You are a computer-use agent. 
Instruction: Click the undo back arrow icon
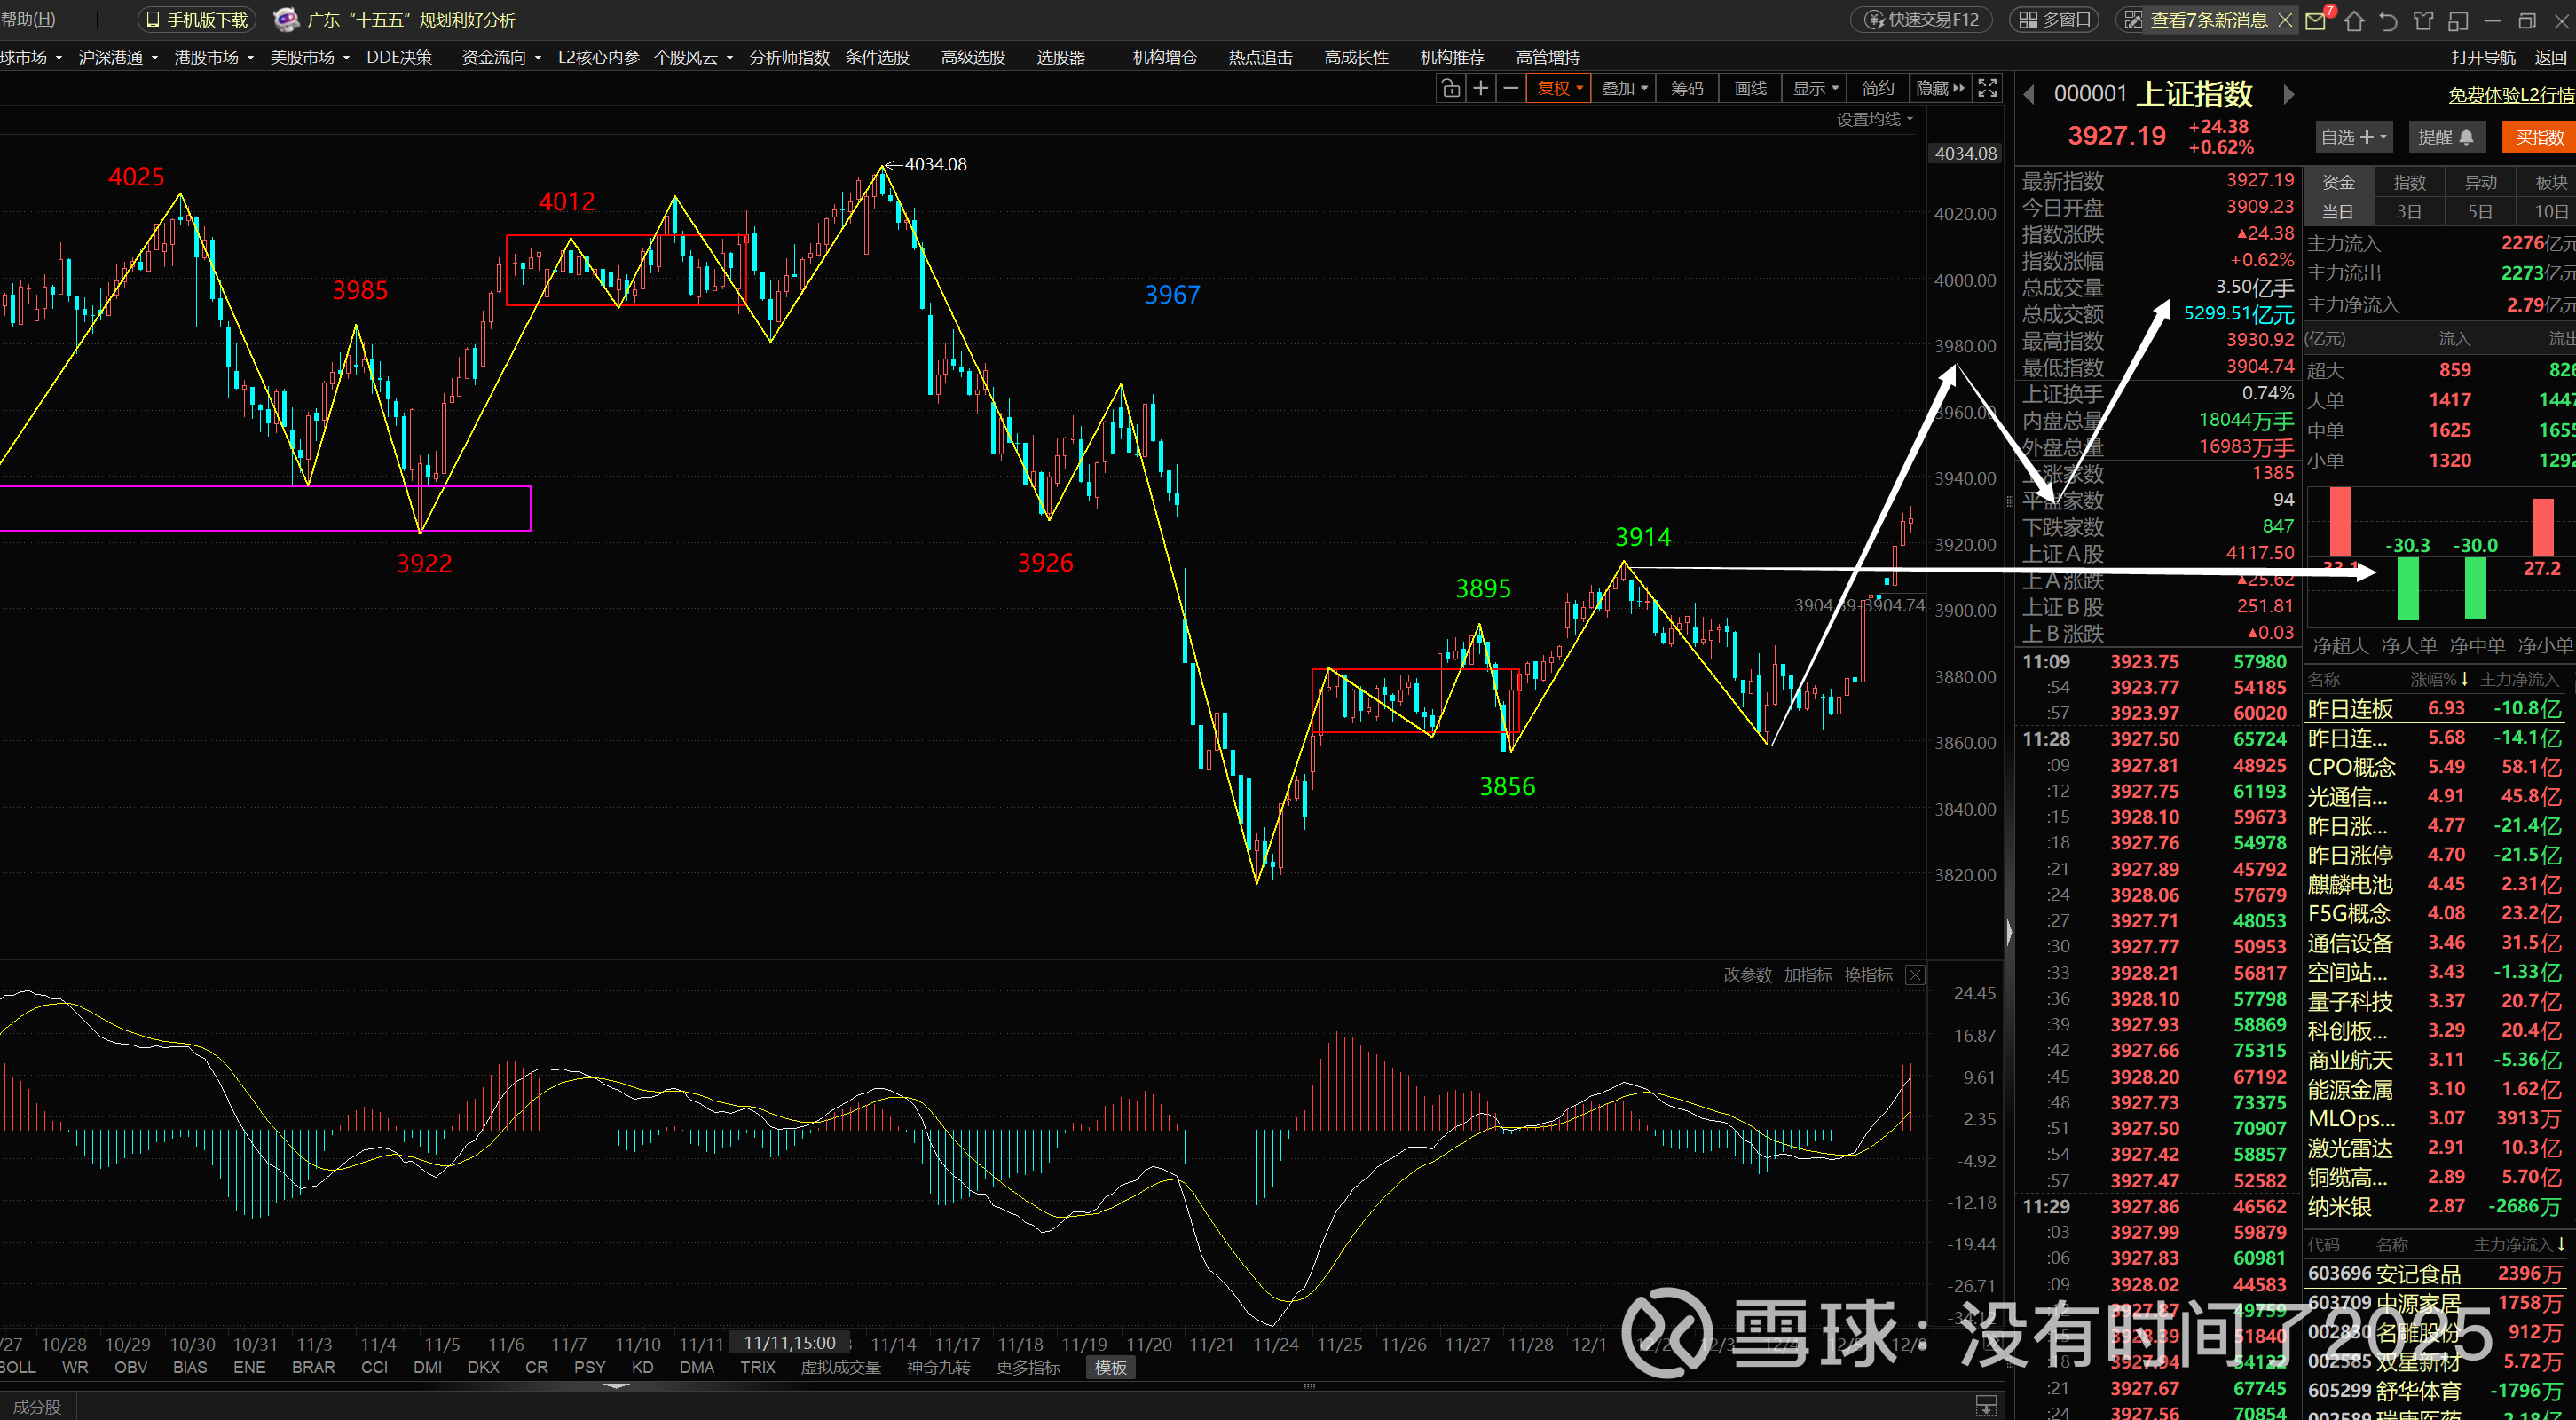(x=2388, y=21)
